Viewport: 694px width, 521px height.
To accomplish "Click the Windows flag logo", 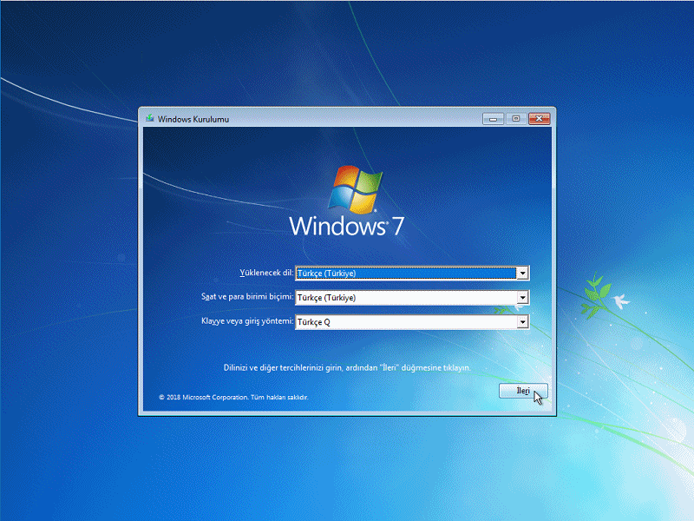I will point(357,188).
